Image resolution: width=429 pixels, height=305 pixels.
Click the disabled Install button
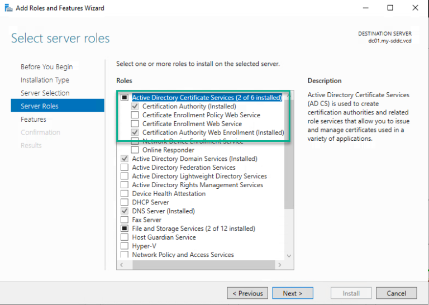pyautogui.click(x=351, y=293)
